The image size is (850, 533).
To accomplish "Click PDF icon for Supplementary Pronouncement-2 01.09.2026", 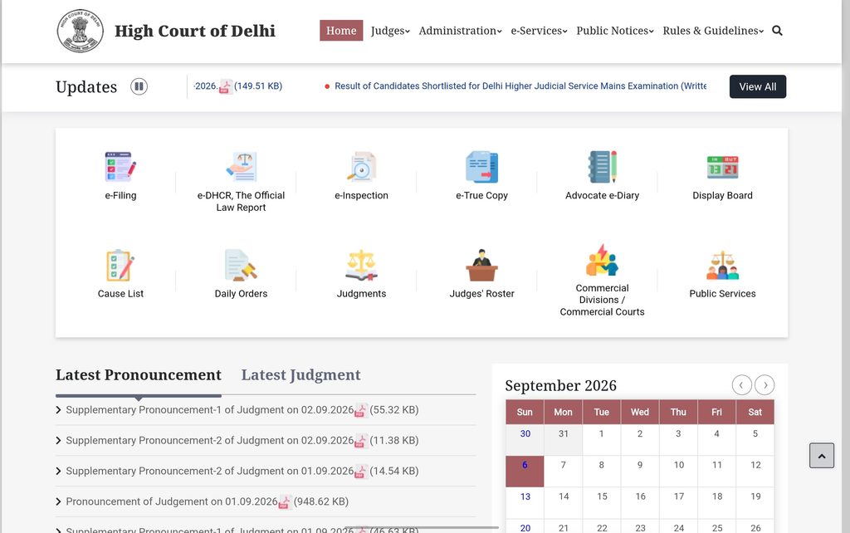I will coord(361,472).
